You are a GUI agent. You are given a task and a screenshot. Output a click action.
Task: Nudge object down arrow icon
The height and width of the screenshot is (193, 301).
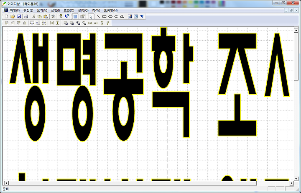(x=108, y=23)
